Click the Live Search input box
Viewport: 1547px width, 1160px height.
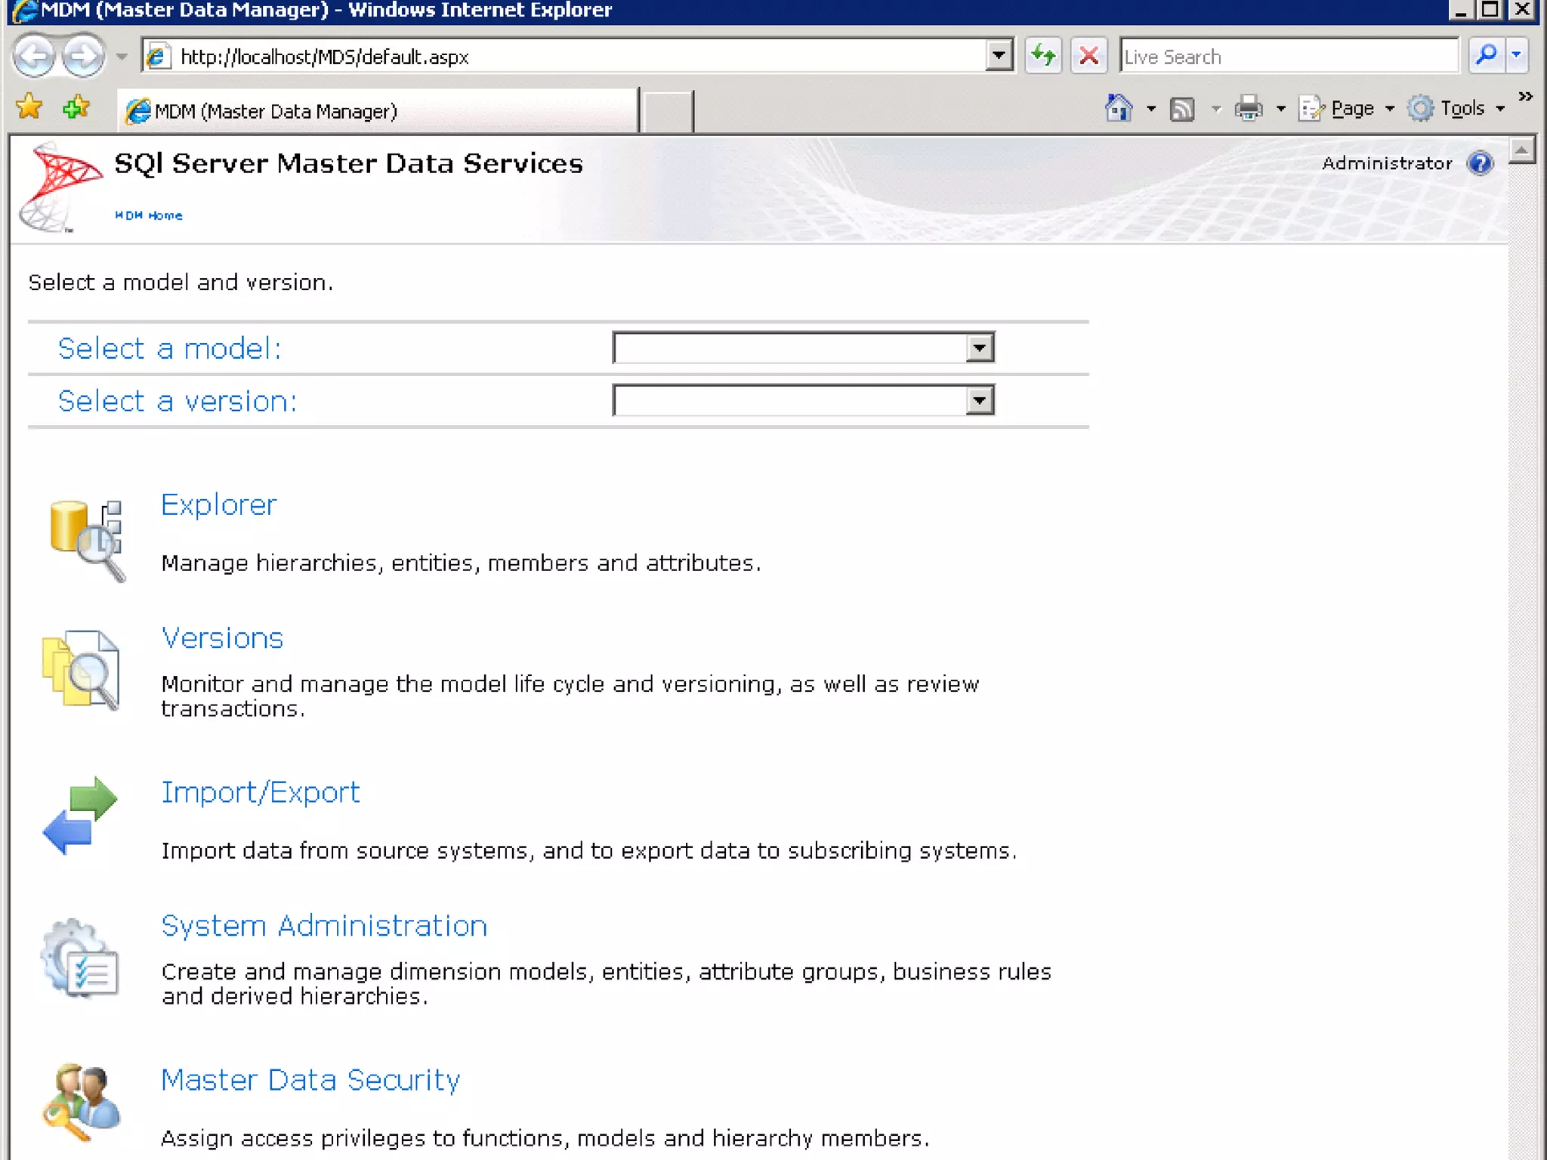1289,57
